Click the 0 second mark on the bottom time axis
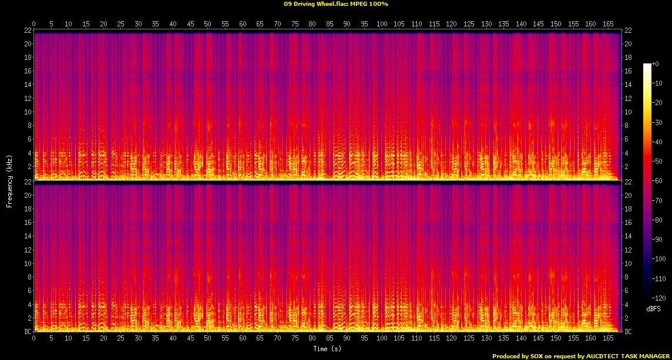The width and height of the screenshot is (672, 360). coord(34,339)
